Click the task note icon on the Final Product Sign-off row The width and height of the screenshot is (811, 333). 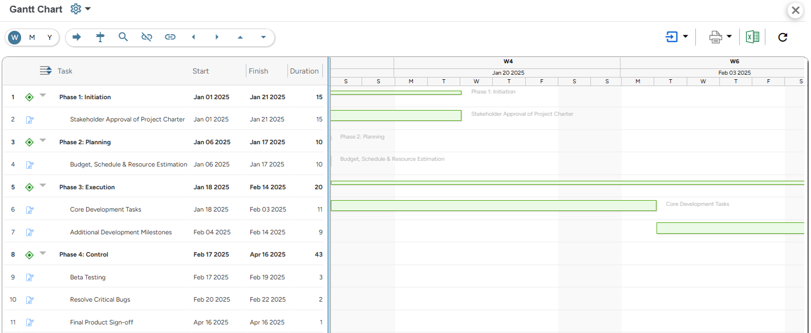coord(30,322)
